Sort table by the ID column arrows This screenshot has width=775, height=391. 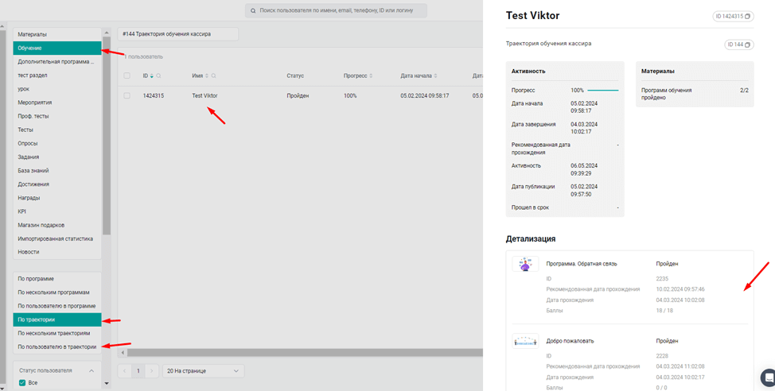(152, 76)
